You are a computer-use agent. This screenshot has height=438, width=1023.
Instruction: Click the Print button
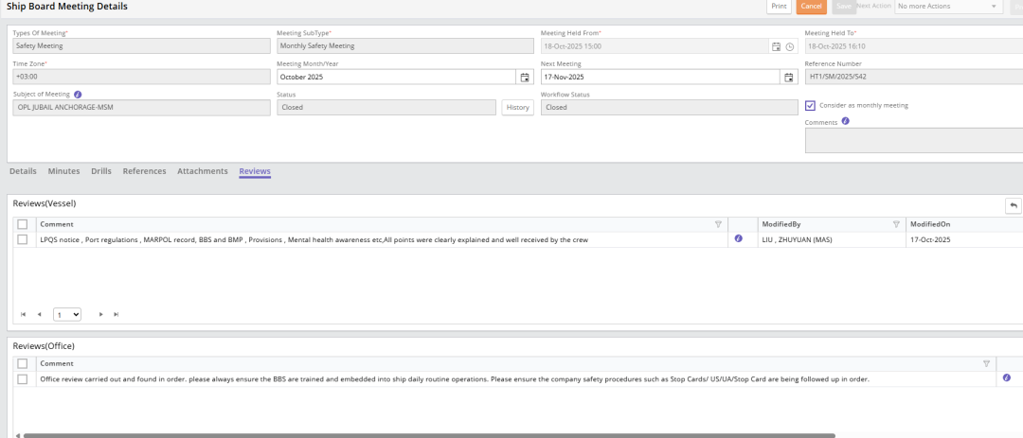pyautogui.click(x=779, y=7)
